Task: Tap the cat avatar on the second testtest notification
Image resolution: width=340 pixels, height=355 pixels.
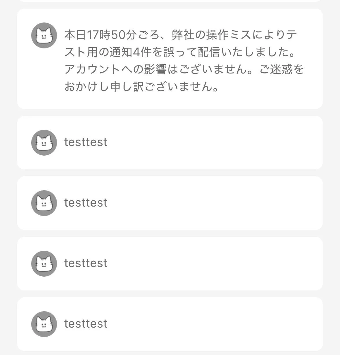Action: pyautogui.click(x=44, y=203)
